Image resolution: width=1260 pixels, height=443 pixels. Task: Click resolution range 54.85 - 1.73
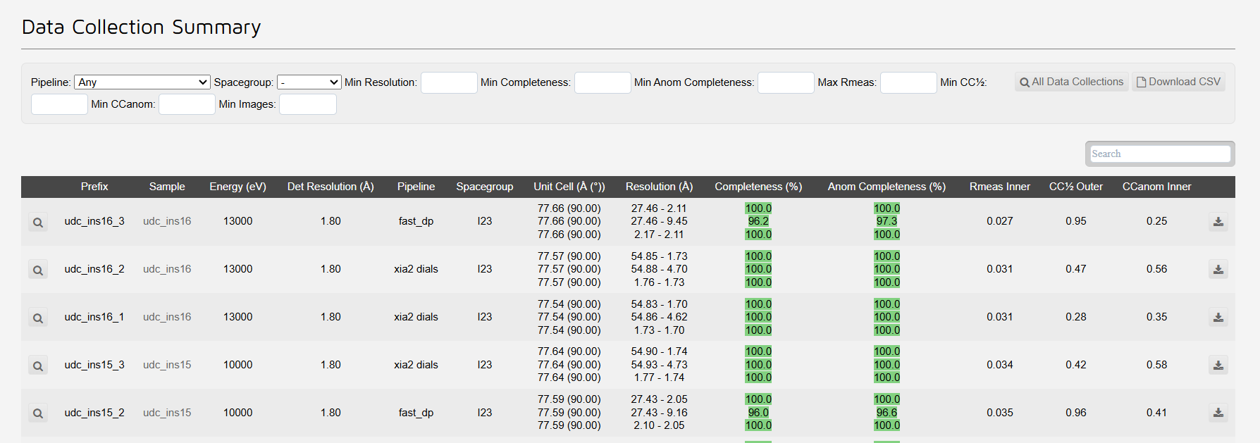[659, 256]
